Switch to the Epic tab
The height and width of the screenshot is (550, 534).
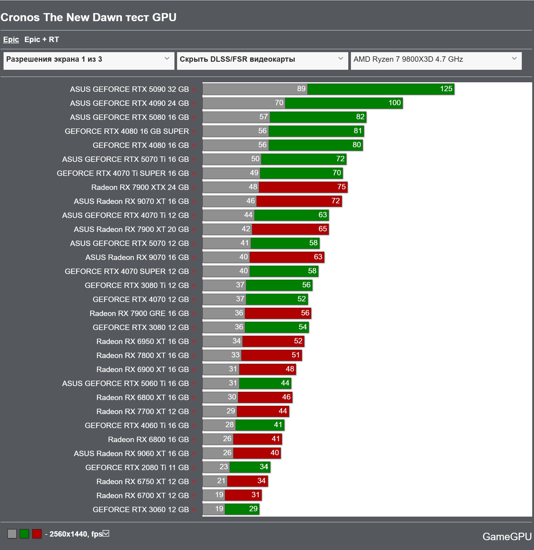[x=11, y=39]
